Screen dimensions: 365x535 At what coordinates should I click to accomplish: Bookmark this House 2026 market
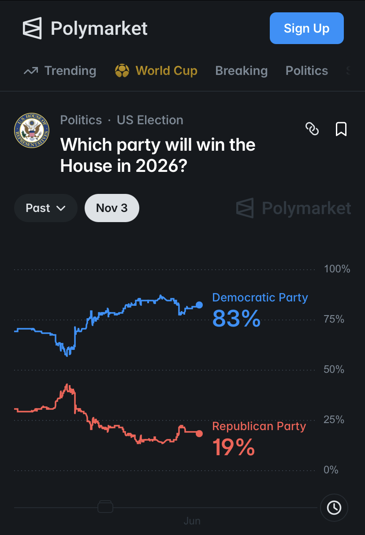click(x=341, y=129)
